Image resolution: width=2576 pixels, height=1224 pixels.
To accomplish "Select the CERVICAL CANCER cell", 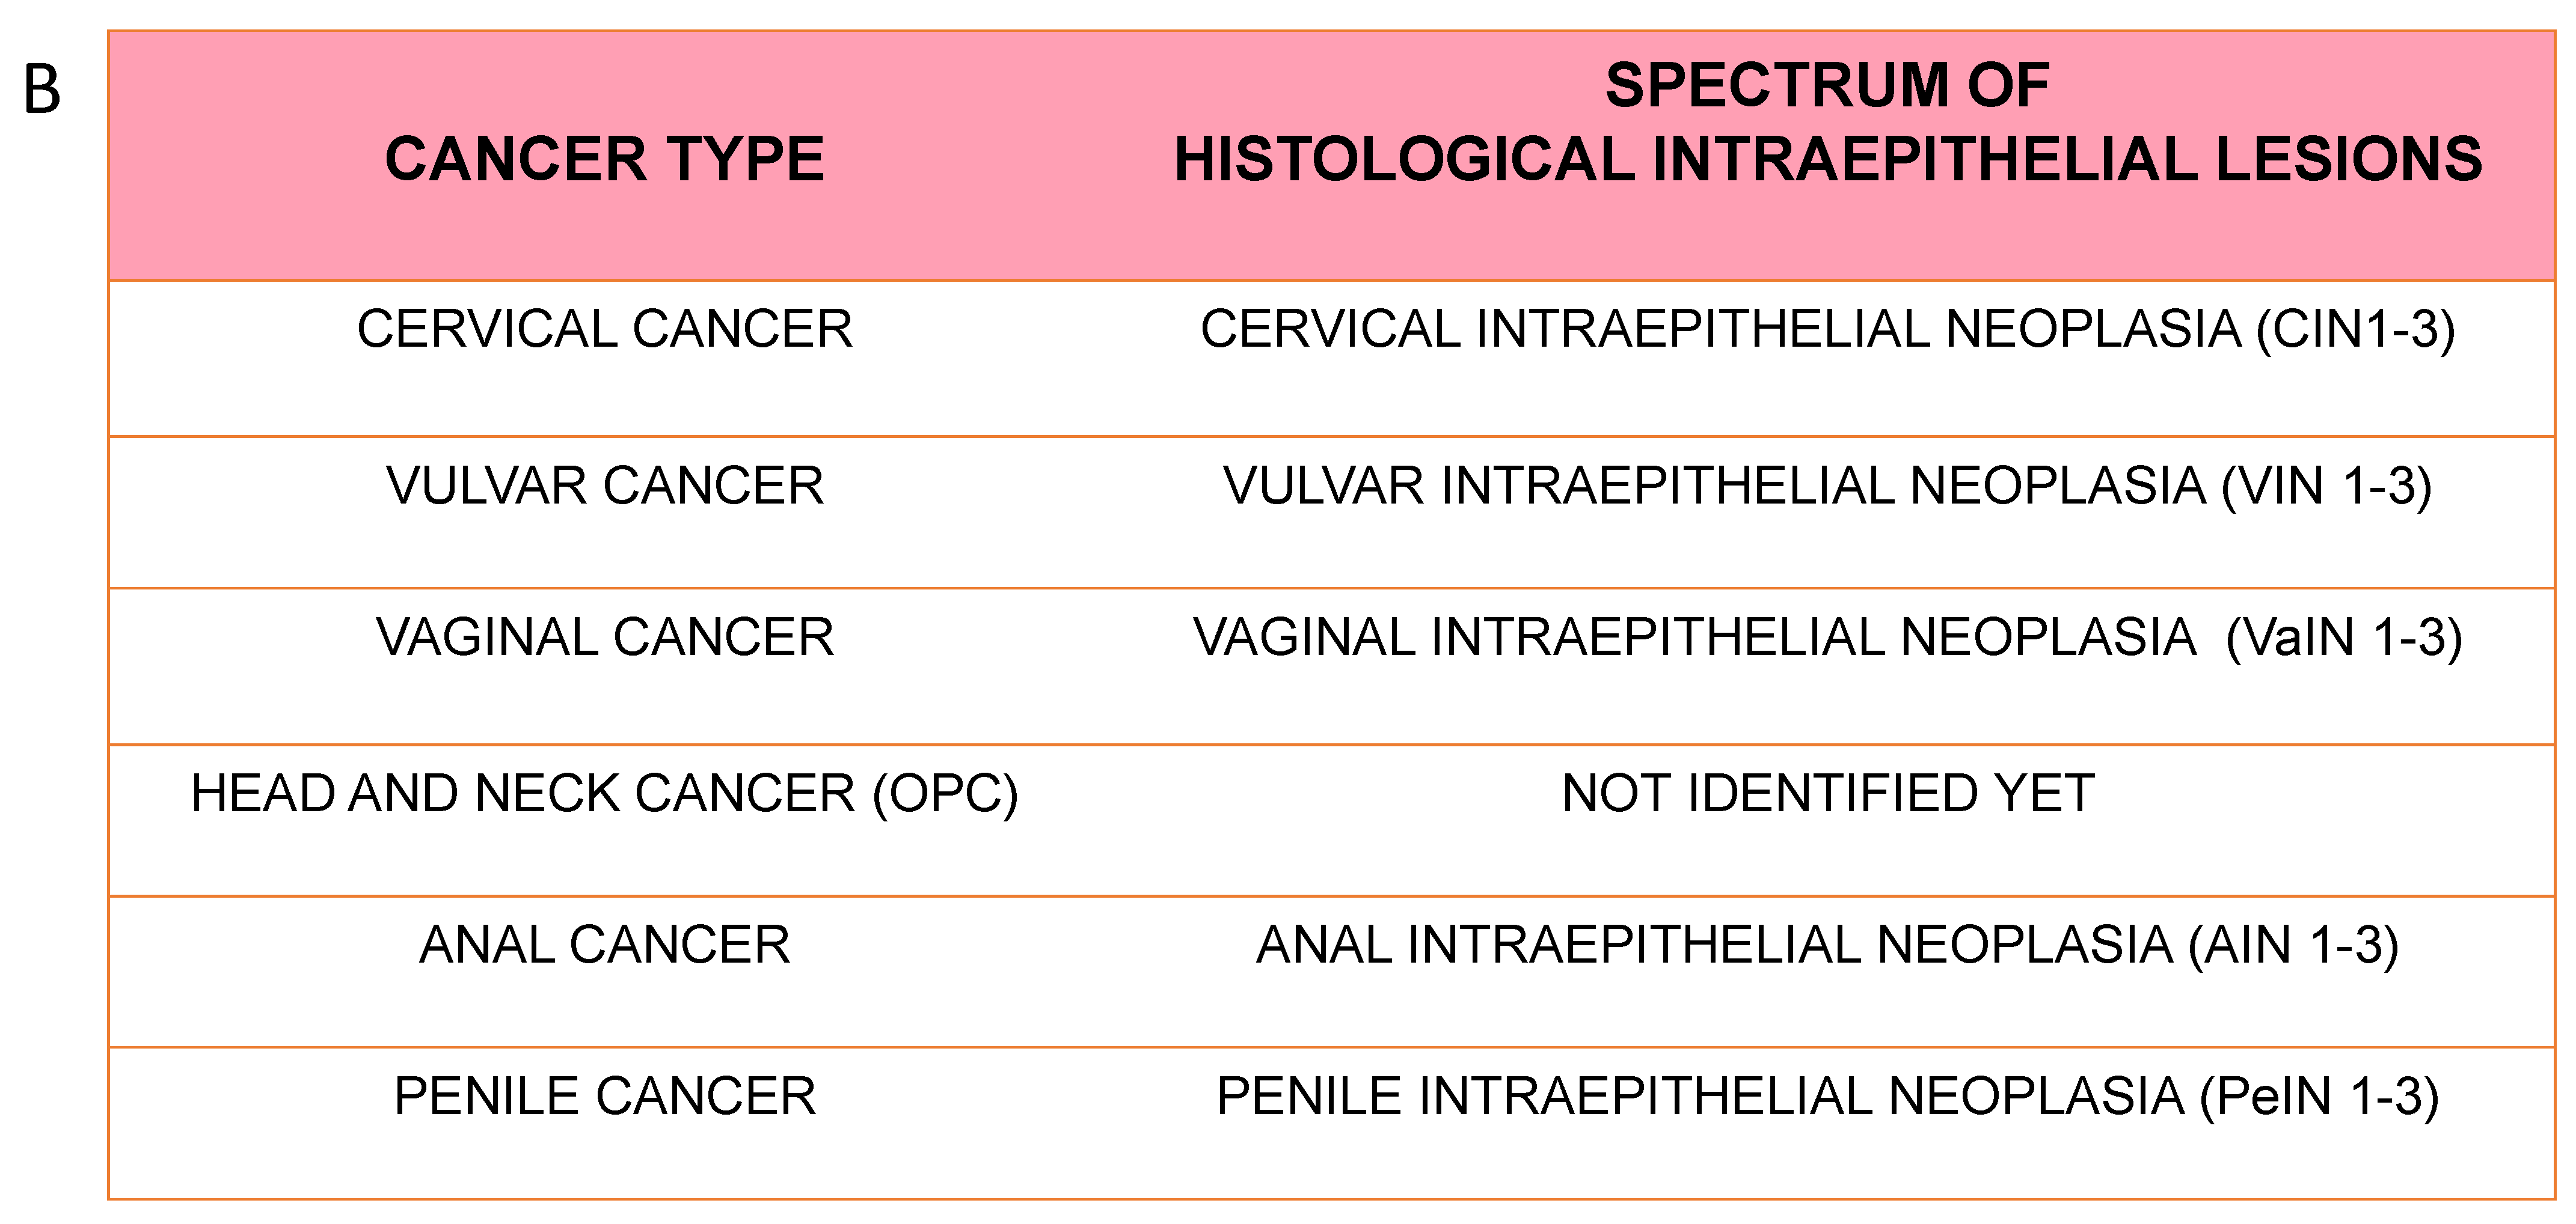I will pyautogui.click(x=604, y=329).
